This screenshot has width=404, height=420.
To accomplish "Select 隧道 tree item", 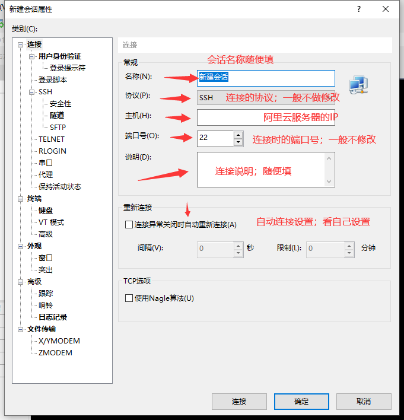I will click(x=57, y=116).
